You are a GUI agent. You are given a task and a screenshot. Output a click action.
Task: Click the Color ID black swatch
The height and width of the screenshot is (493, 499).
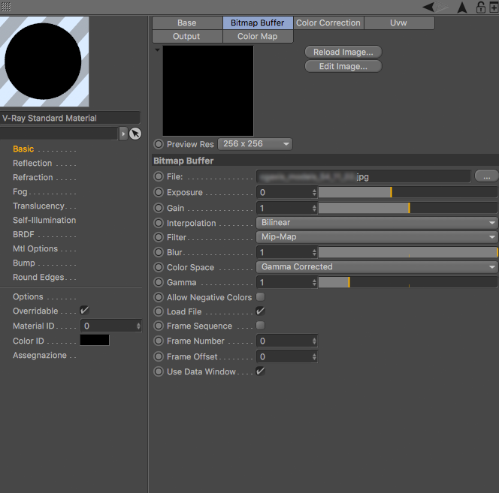95,340
